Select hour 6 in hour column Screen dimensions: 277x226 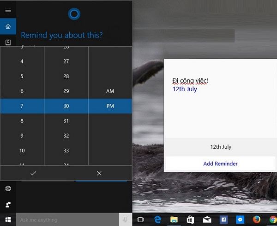(22, 91)
